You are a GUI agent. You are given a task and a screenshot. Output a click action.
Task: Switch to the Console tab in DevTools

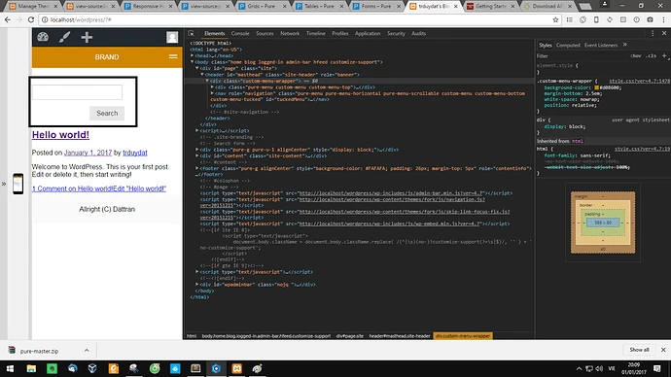(x=240, y=33)
